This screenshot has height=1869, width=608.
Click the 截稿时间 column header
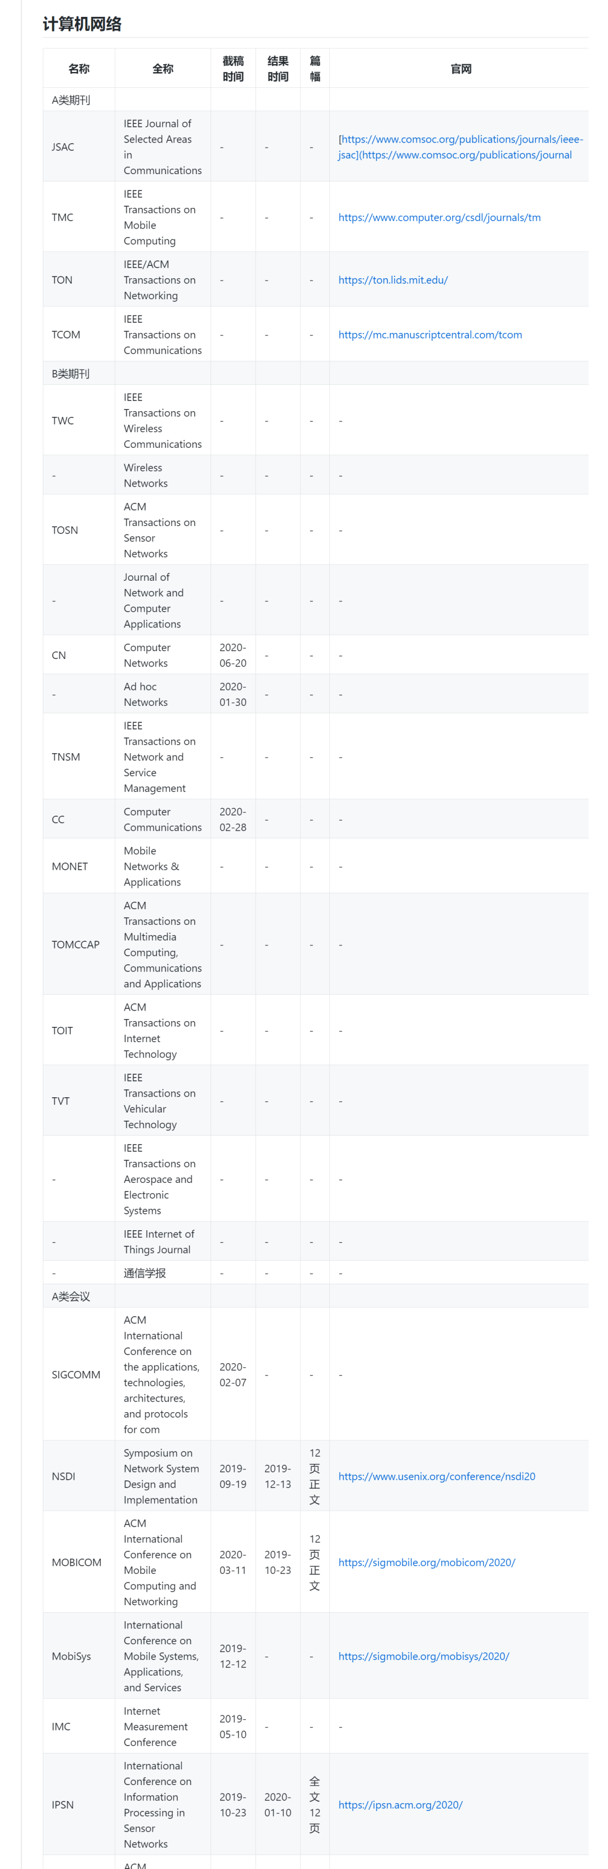point(233,69)
